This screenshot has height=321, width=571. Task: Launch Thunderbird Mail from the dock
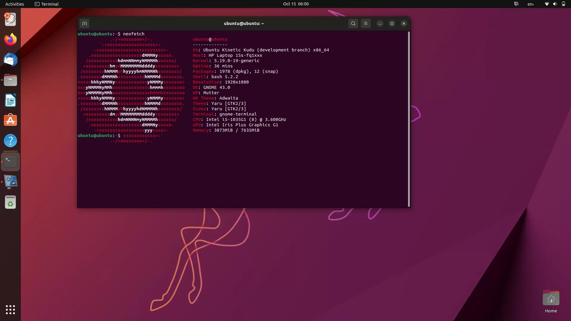click(10, 60)
